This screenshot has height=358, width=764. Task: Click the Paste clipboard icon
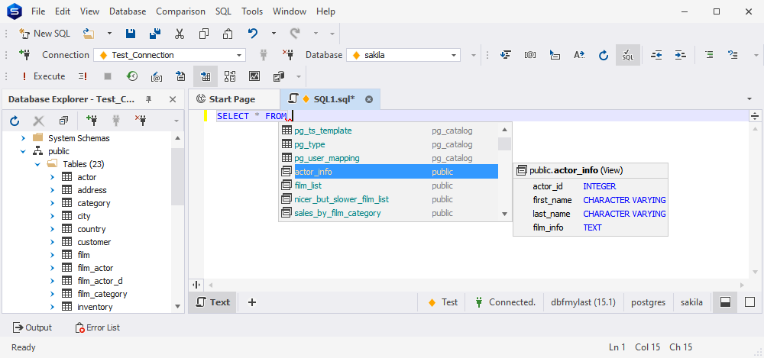[228, 34]
